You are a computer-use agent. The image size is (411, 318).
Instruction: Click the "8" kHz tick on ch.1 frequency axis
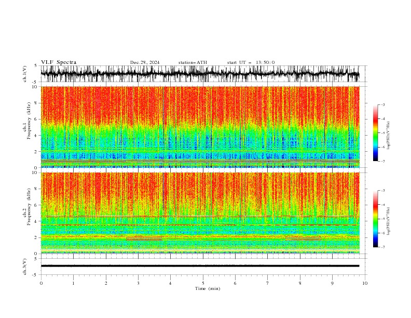click(x=36, y=103)
